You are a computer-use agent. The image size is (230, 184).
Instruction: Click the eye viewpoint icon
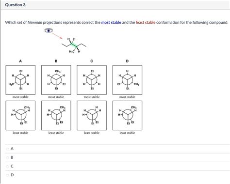pyautogui.click(x=49, y=31)
